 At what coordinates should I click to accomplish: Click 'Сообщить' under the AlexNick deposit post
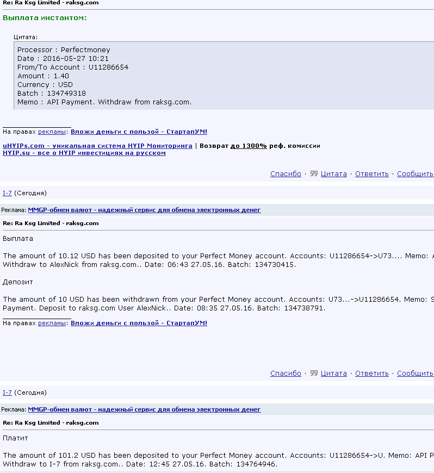click(x=415, y=374)
